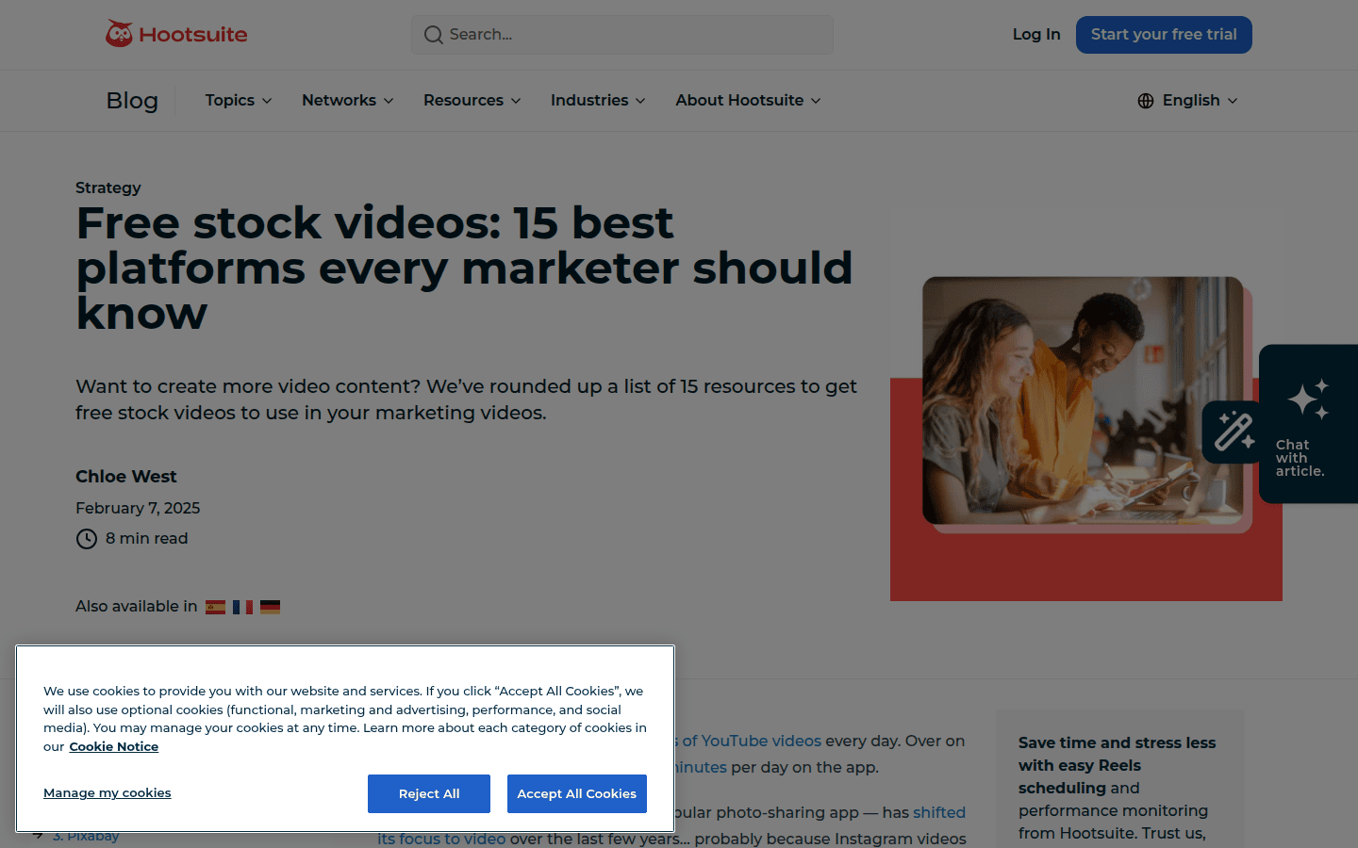Open the German flag version of the article
Viewport: 1358px width, 848px height.
pyautogui.click(x=271, y=607)
